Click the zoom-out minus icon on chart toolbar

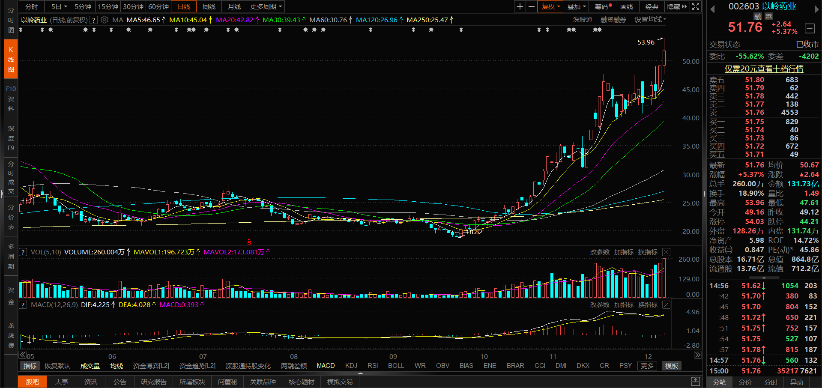pyautogui.click(x=531, y=6)
